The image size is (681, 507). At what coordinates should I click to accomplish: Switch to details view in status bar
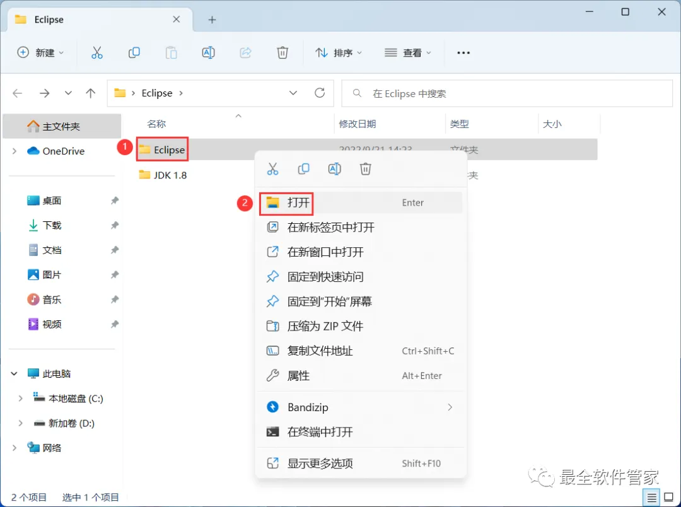pyautogui.click(x=651, y=498)
